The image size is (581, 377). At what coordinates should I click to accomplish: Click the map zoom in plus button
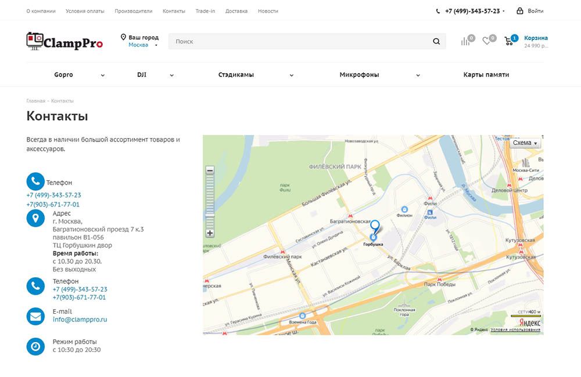tap(210, 233)
